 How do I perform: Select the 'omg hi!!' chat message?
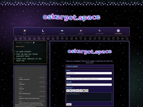21,89
